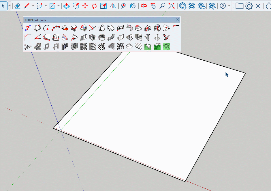Choose the Arc tool
Image resolution: width=271 pixels, height=191 pixels.
pyautogui.click(x=39, y=6)
